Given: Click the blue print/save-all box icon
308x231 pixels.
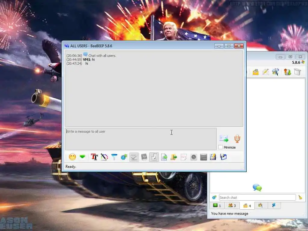Looking at the screenshot, I should coord(223,157).
